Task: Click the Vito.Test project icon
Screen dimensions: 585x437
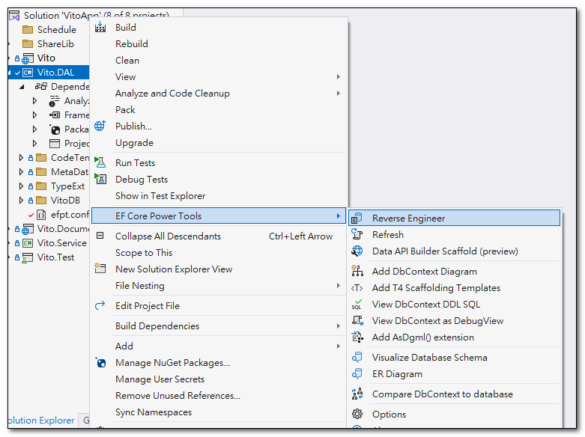Action: click(x=27, y=257)
